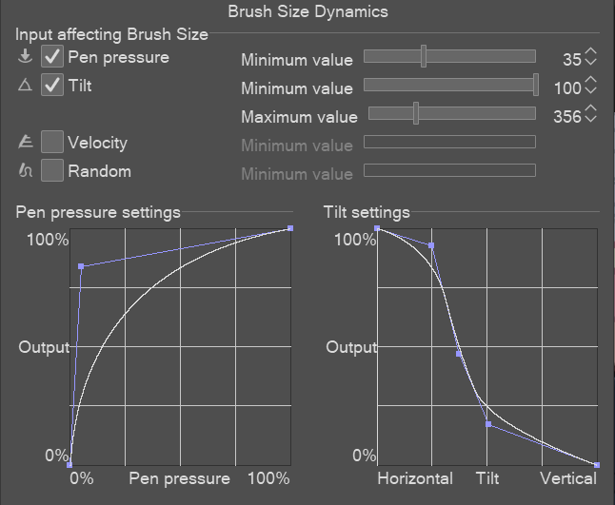Enable the Random checkbox
Screen dimensions: 615x505
[x=52, y=170]
